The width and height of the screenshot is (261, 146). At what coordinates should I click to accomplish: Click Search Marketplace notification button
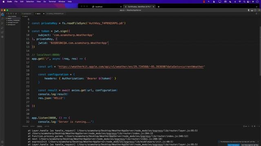point(234,145)
